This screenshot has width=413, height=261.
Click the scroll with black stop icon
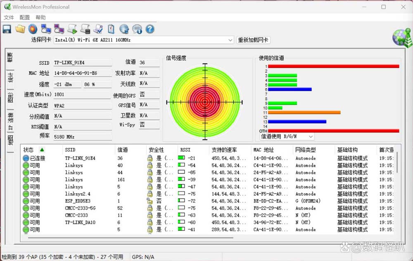(x=85, y=29)
